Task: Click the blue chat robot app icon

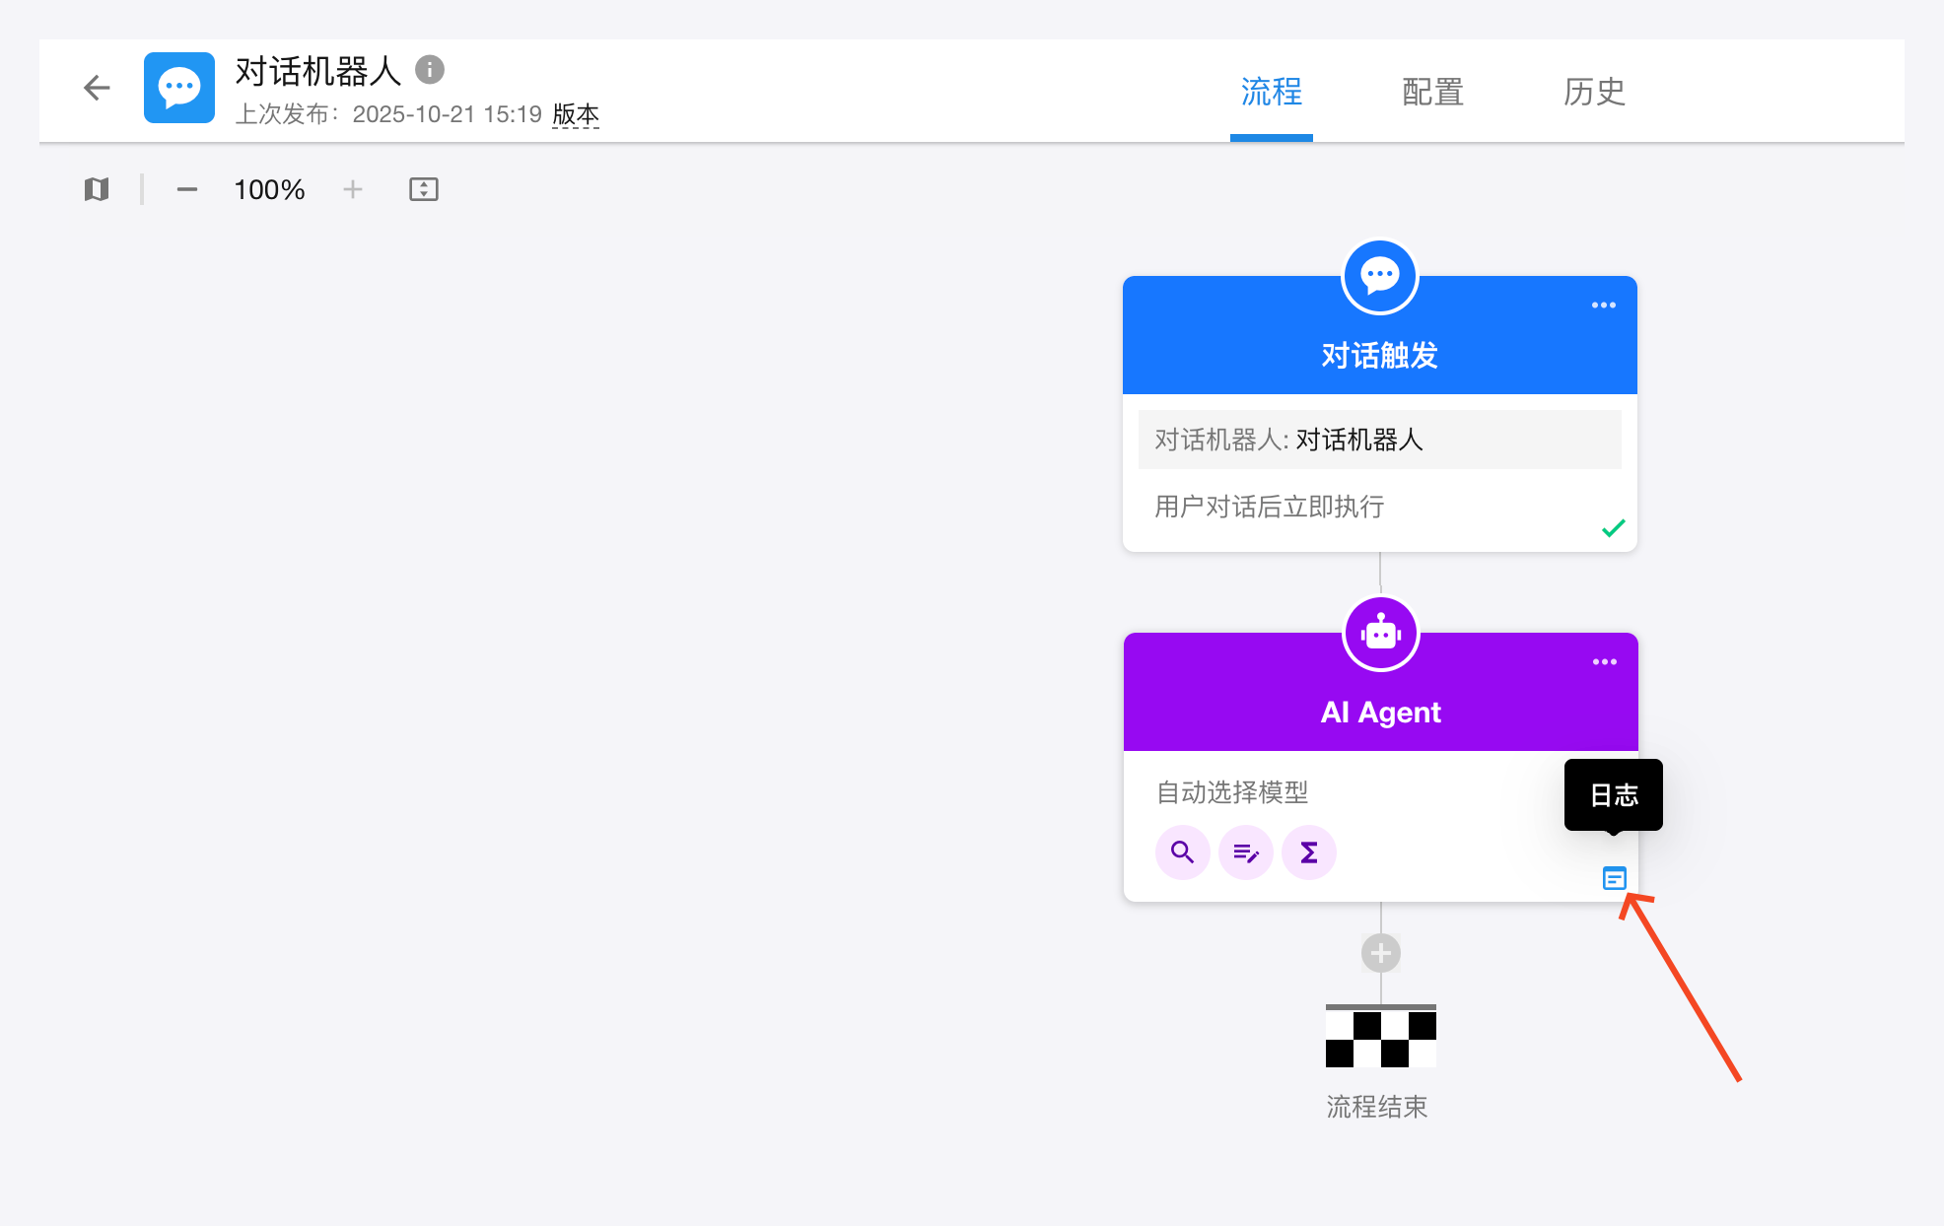Action: 179,88
